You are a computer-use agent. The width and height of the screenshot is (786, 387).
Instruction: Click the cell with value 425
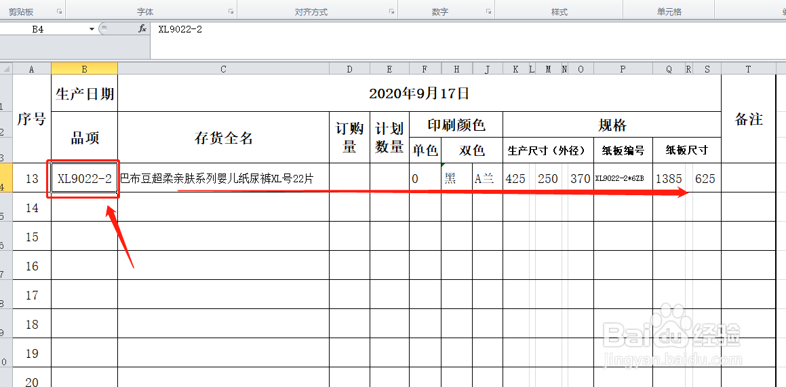pos(515,178)
